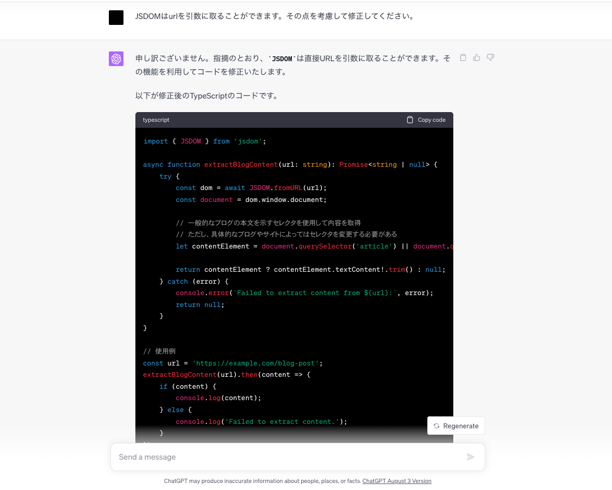Click the 'extractBlogContent(url).then' code line
The height and width of the screenshot is (490, 612).
(x=227, y=375)
